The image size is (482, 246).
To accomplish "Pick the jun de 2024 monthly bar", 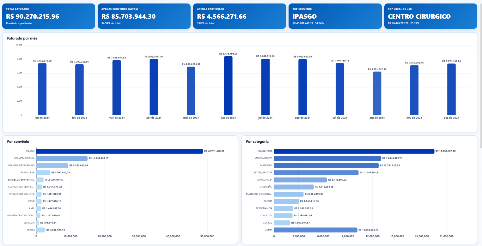I will (228, 86).
